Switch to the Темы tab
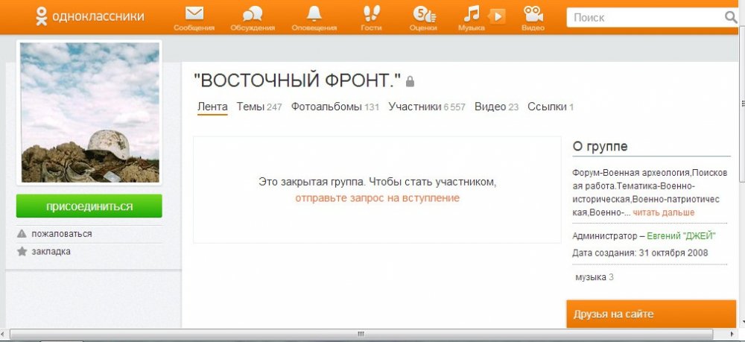This screenshot has width=745, height=342. pos(250,107)
